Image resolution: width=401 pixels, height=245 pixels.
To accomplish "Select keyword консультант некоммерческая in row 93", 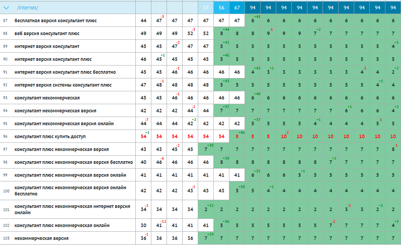I will coord(47,98).
